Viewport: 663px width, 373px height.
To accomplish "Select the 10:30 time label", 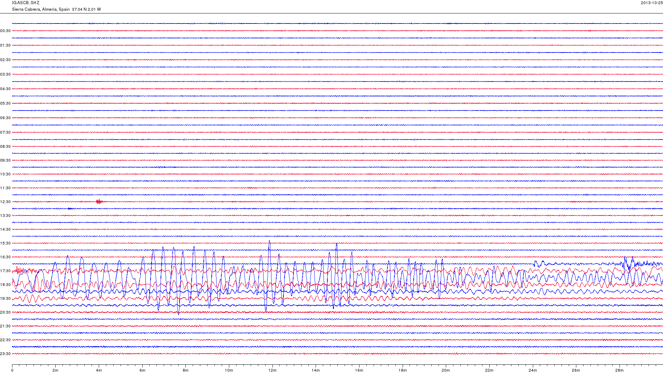I will [6, 174].
